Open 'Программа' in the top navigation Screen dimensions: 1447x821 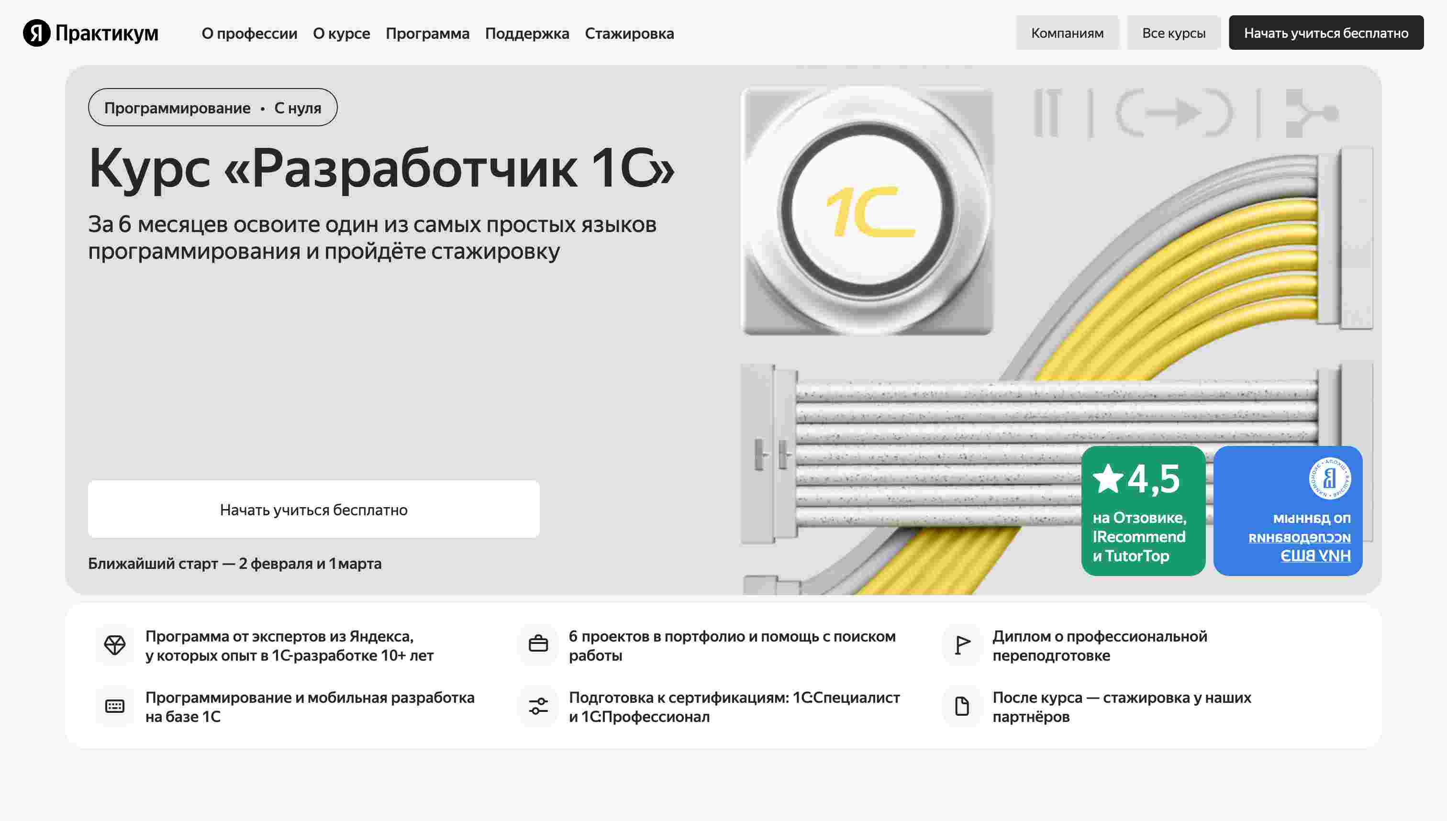click(427, 33)
